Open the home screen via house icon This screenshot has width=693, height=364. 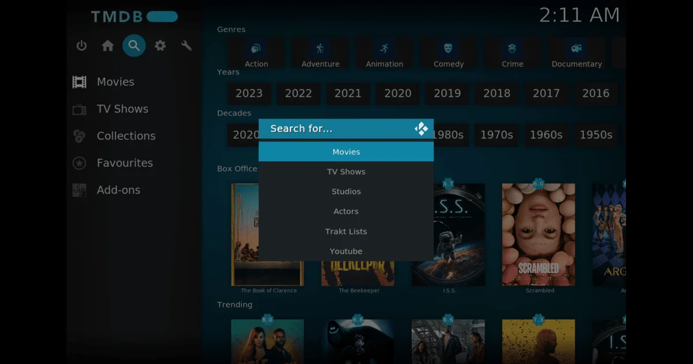point(107,46)
